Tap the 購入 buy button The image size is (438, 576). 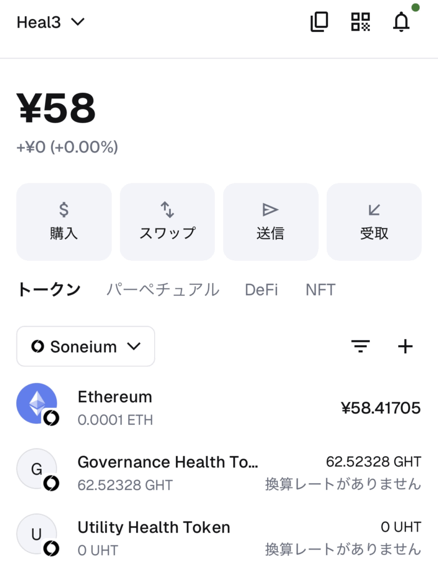(x=64, y=222)
